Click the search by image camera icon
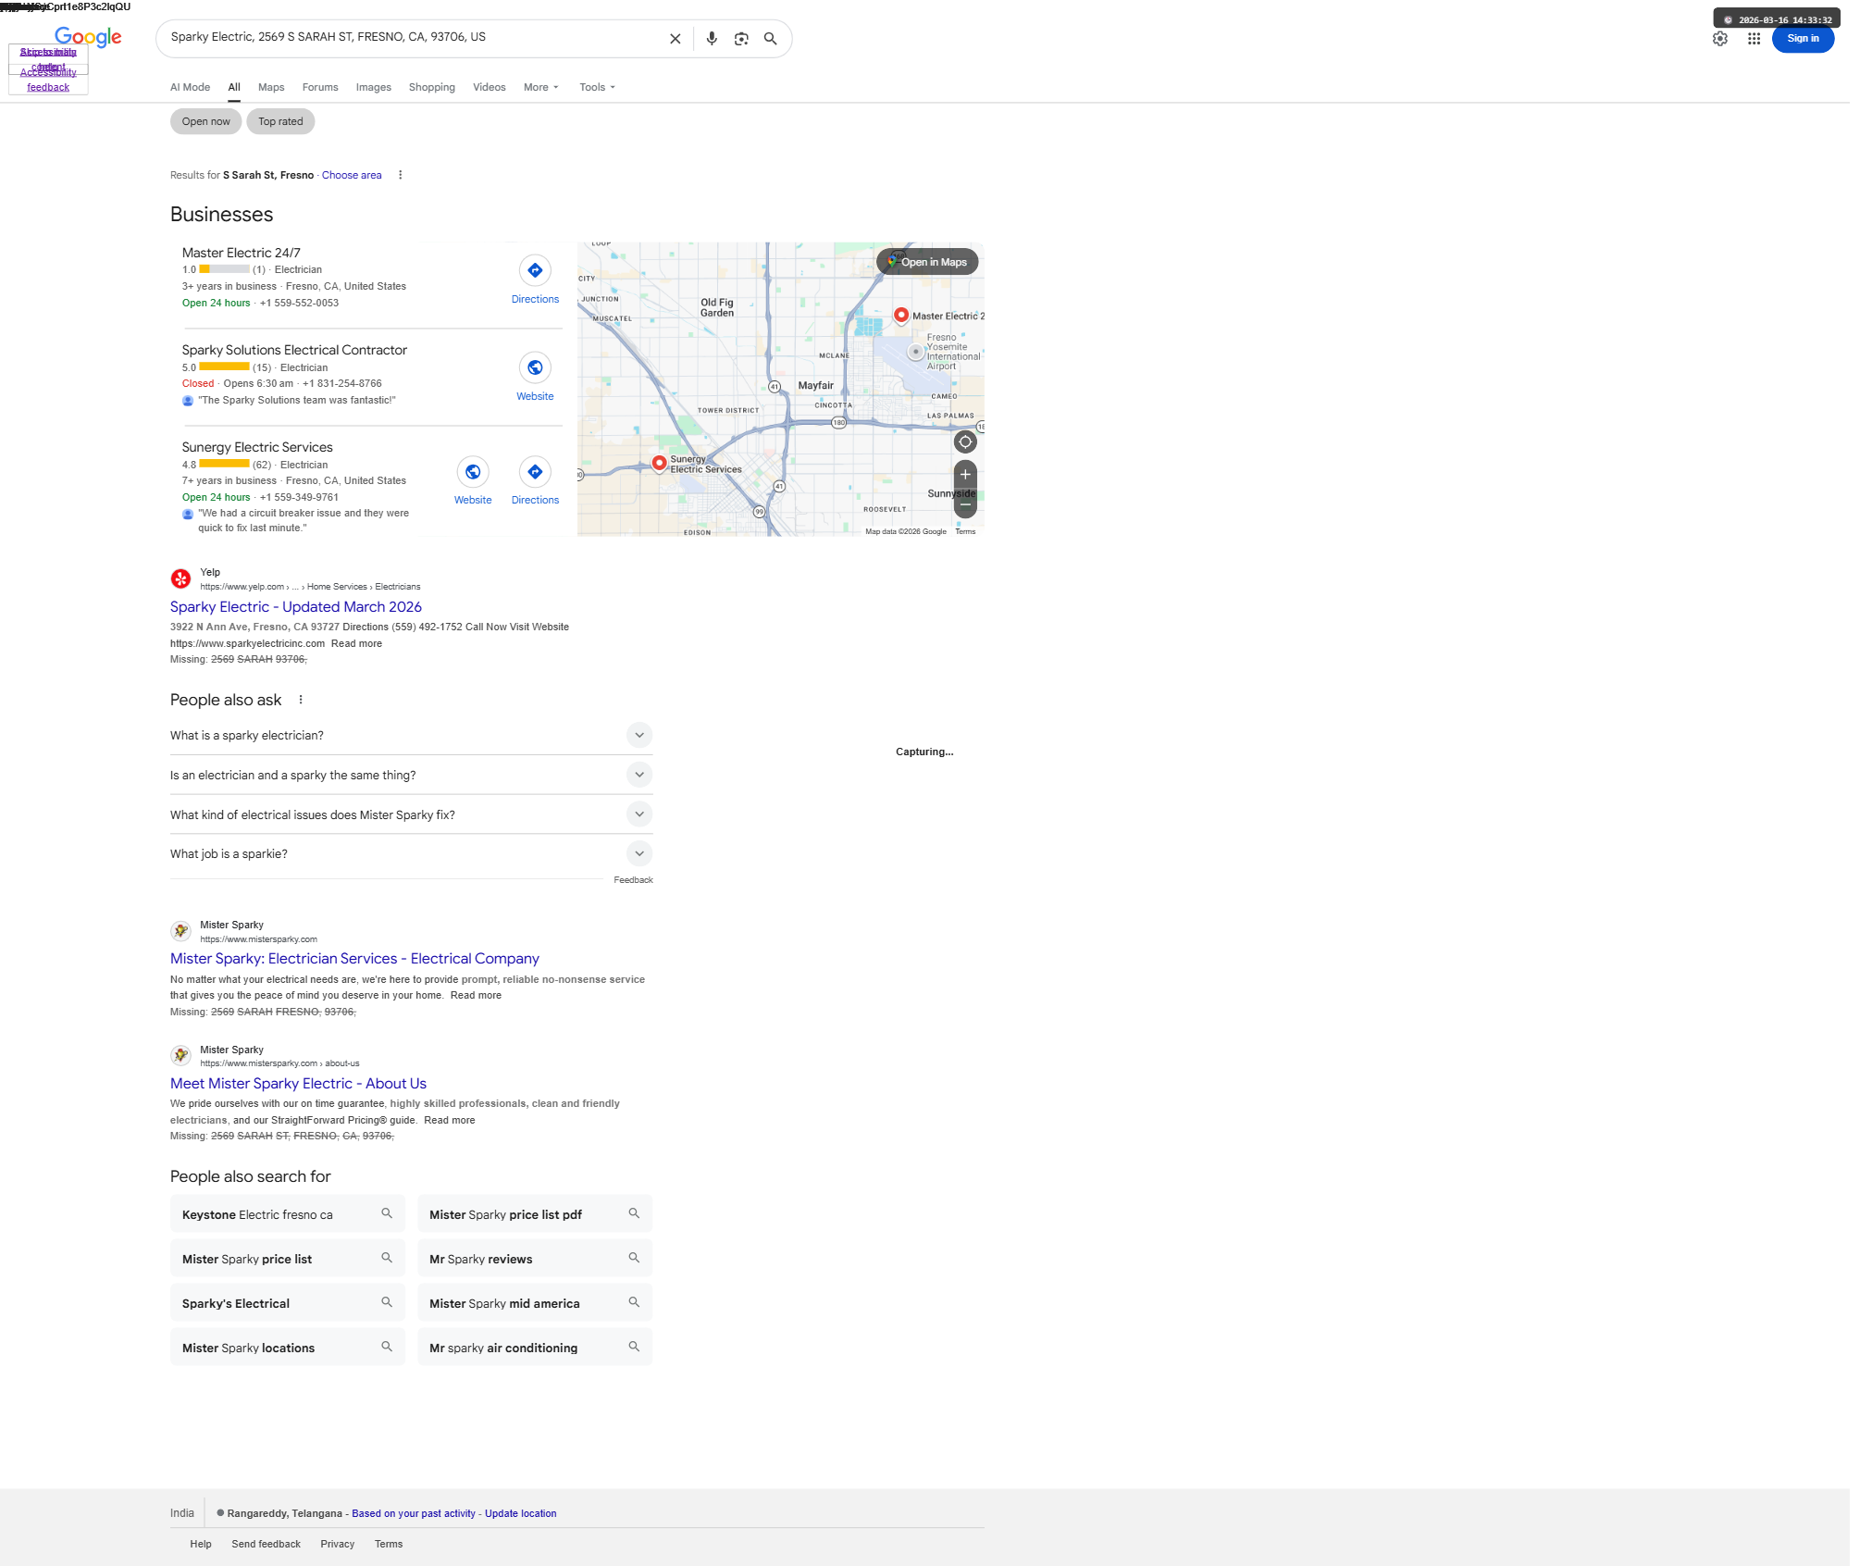Image resolution: width=1872 pixels, height=1566 pixels. (x=740, y=39)
